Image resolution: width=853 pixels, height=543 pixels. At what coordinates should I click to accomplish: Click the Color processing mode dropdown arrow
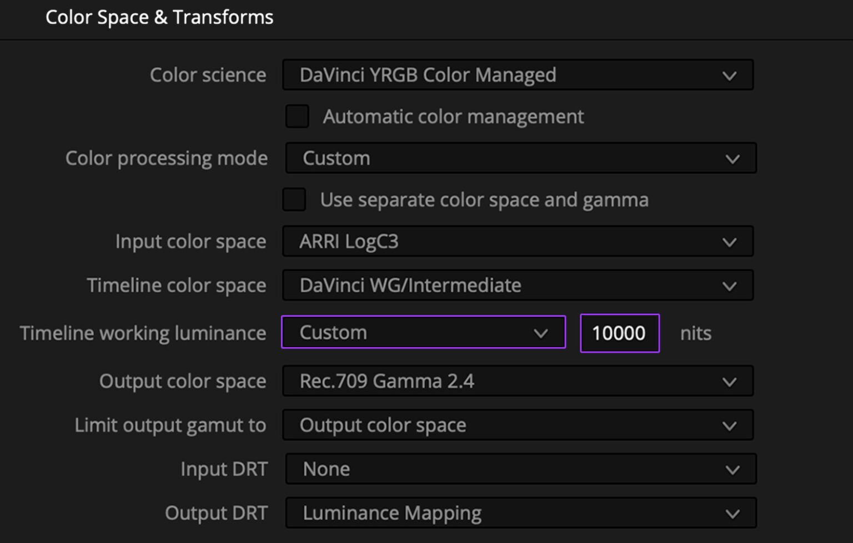click(x=732, y=158)
